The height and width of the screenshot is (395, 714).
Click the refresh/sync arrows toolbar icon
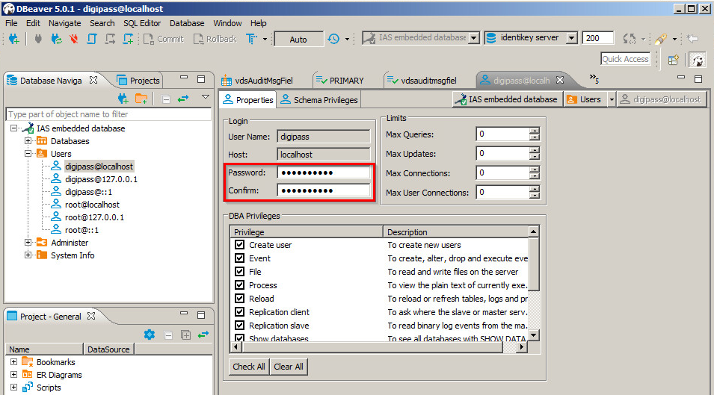(x=630, y=39)
